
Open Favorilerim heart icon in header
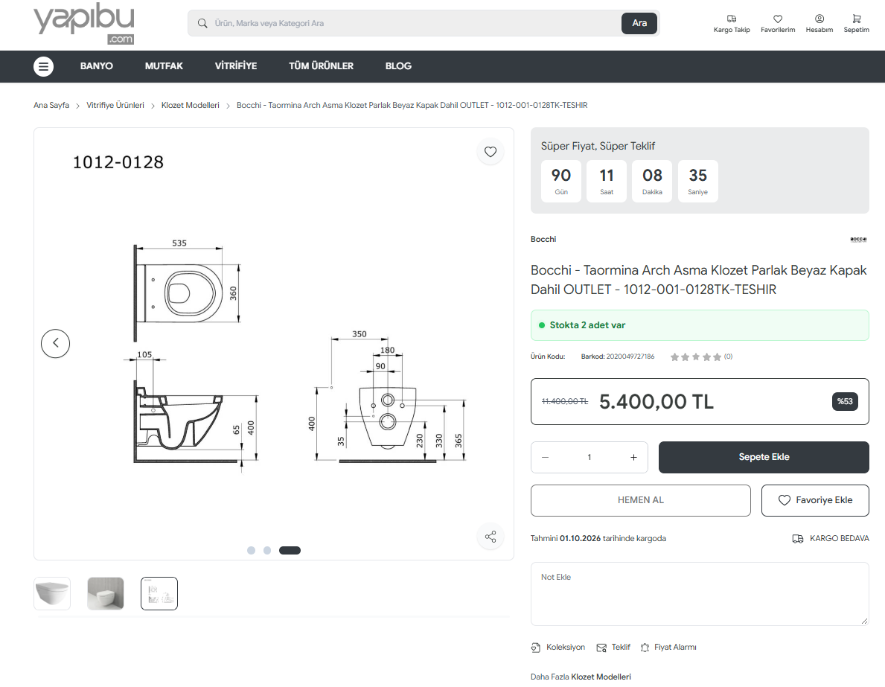(x=778, y=19)
